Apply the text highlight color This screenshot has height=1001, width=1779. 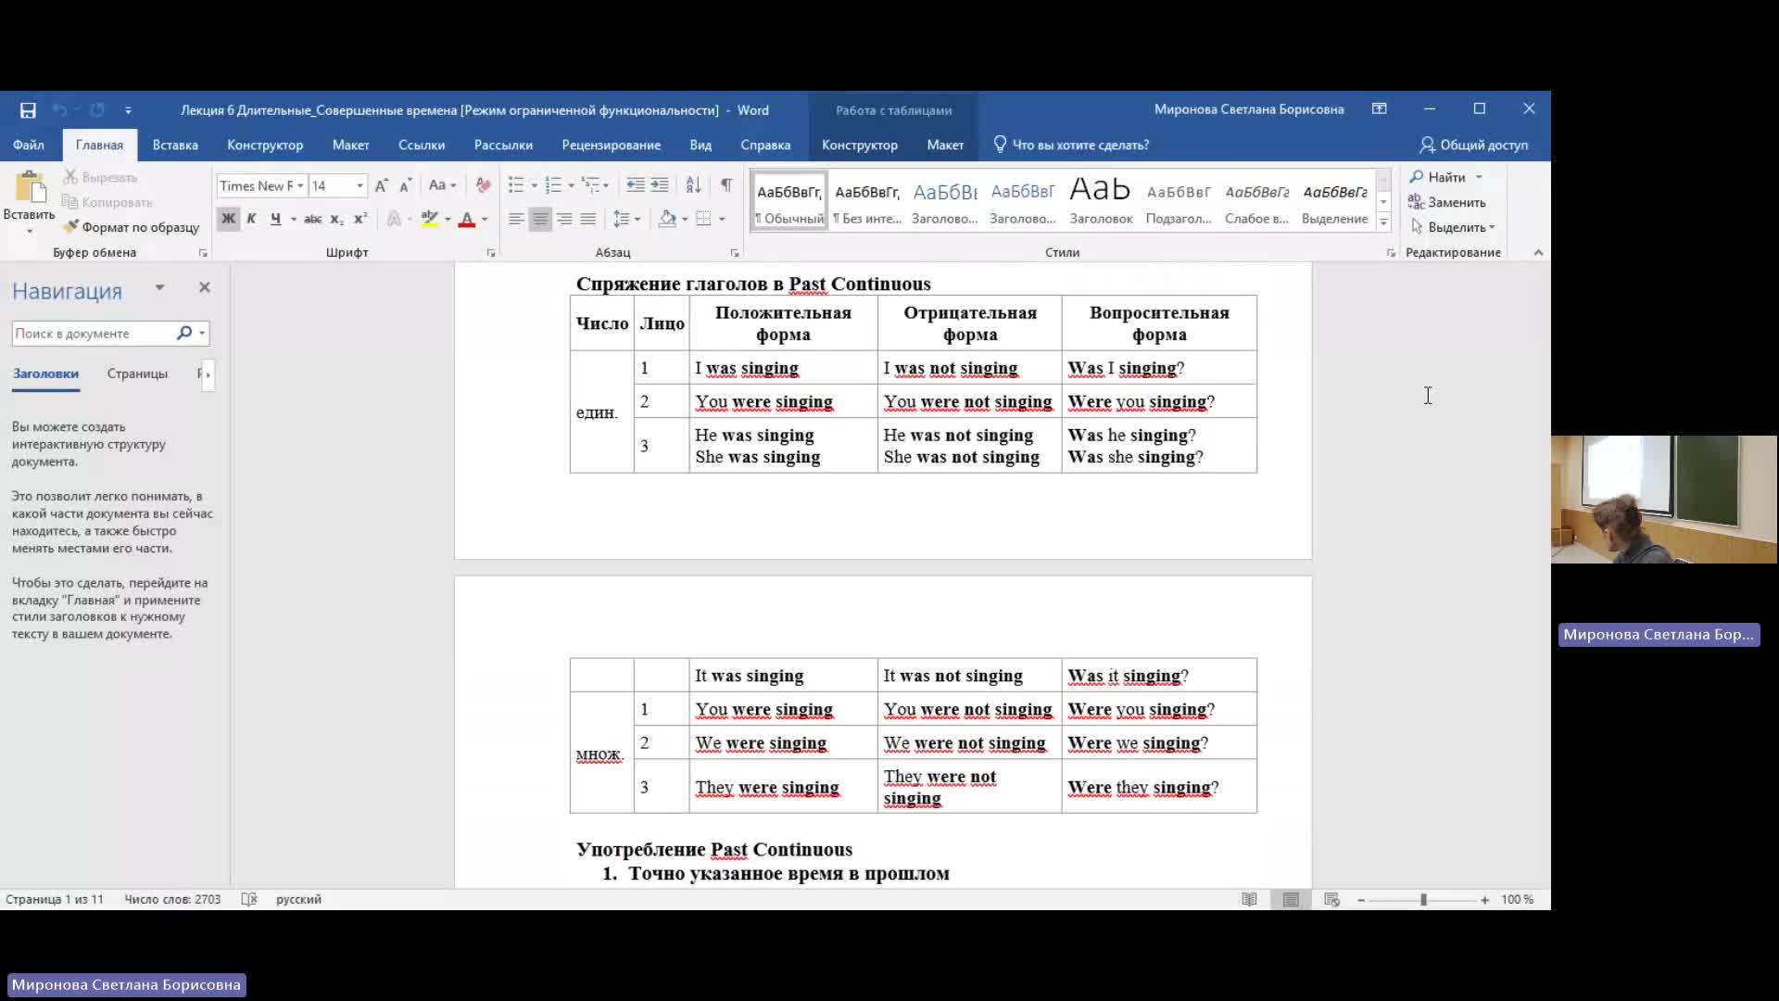point(429,219)
